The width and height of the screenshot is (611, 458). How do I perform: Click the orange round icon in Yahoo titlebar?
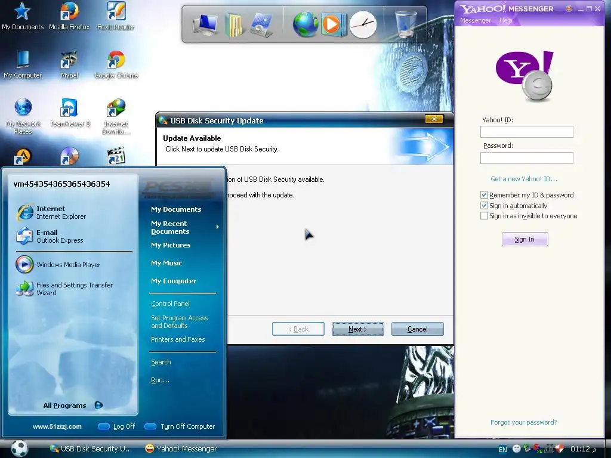(569, 8)
